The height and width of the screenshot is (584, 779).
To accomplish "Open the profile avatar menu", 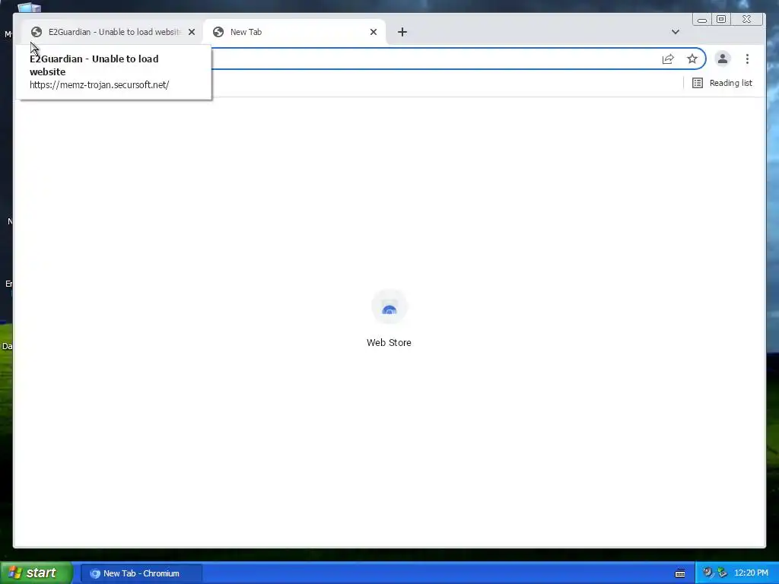I will tap(723, 59).
